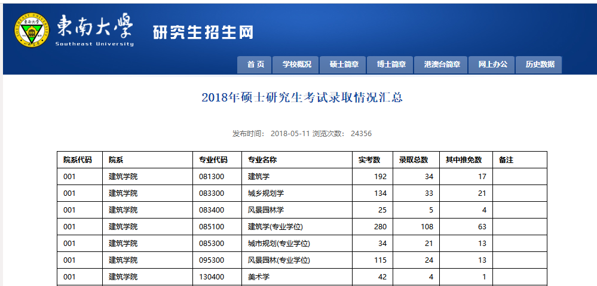Go to the 硕士简章 tab
This screenshot has width=597, height=286.
344,64
